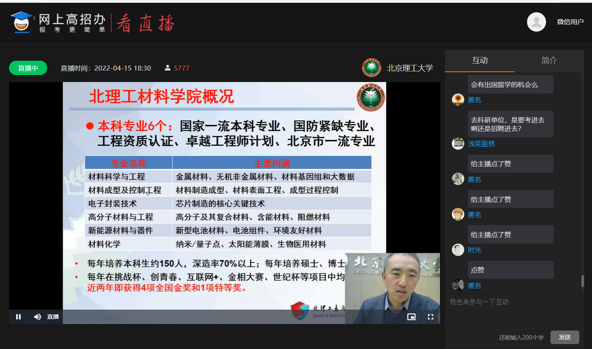Click the presenter webcam thumbnail
592x349 pixels.
click(x=392, y=287)
